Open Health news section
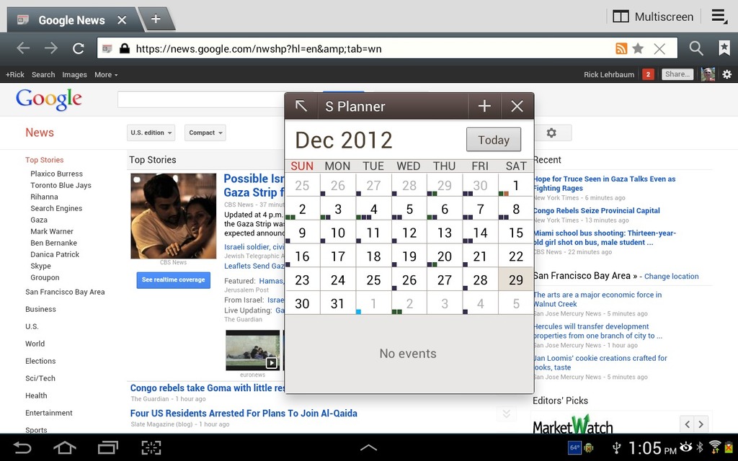The image size is (738, 461). (36, 395)
